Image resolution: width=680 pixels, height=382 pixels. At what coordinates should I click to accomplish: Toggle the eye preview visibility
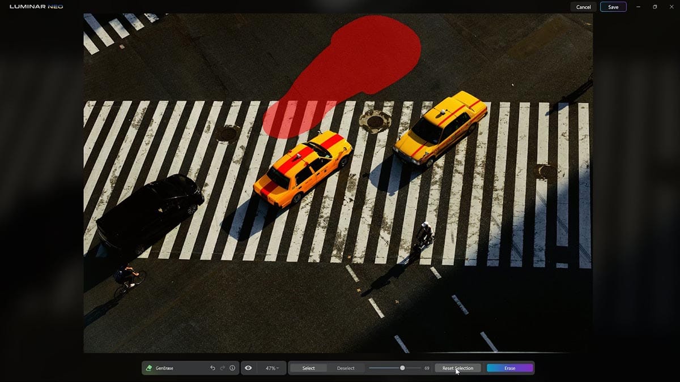248,368
